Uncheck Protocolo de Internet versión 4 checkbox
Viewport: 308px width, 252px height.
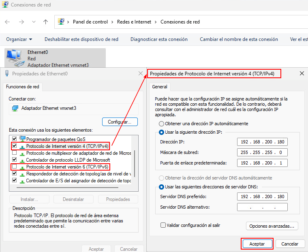[15, 145]
